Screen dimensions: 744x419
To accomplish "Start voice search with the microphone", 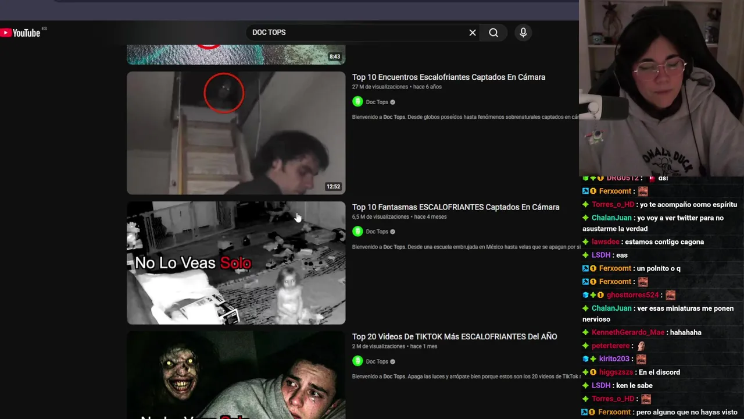I will (x=523, y=33).
